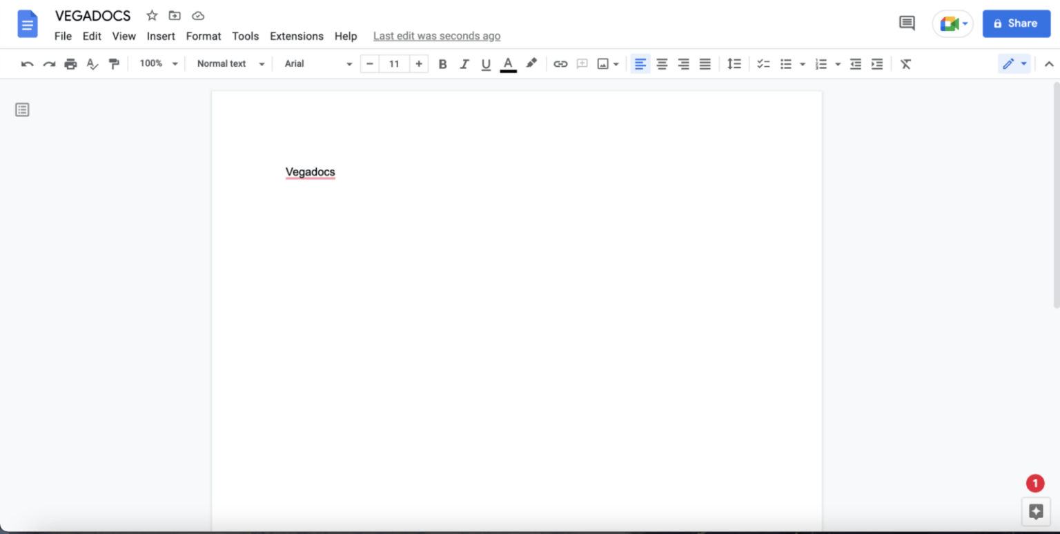Viewport: 1060px width, 534px height.
Task: Toggle bold formatting
Action: tap(442, 63)
